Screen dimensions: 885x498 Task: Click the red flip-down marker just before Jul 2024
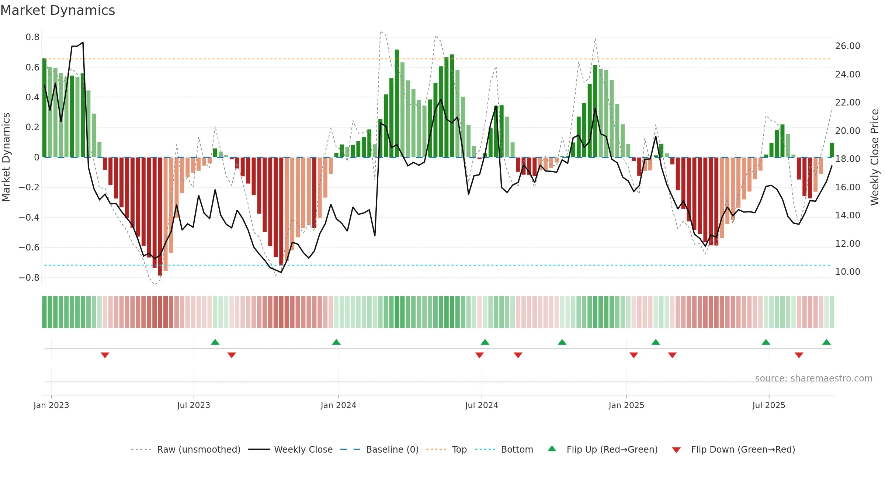point(479,355)
